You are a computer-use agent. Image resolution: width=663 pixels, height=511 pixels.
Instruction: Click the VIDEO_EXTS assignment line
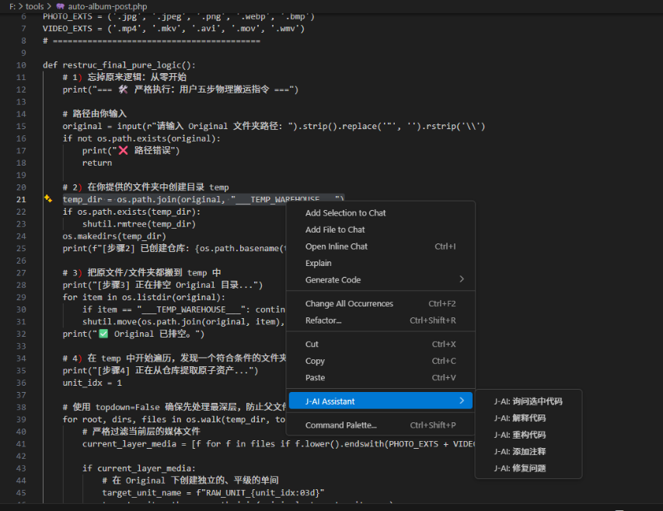(x=173, y=28)
